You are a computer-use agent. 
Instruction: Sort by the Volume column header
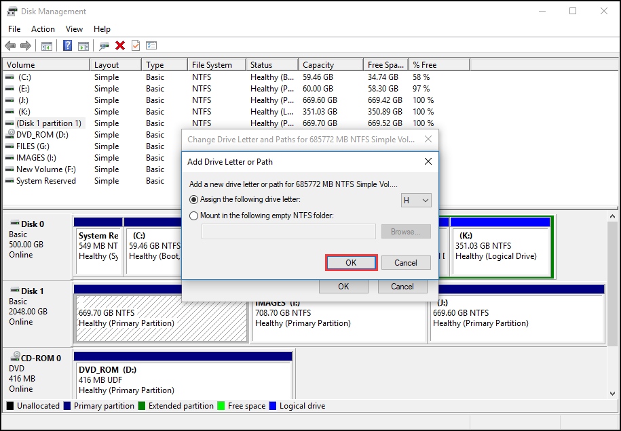46,65
